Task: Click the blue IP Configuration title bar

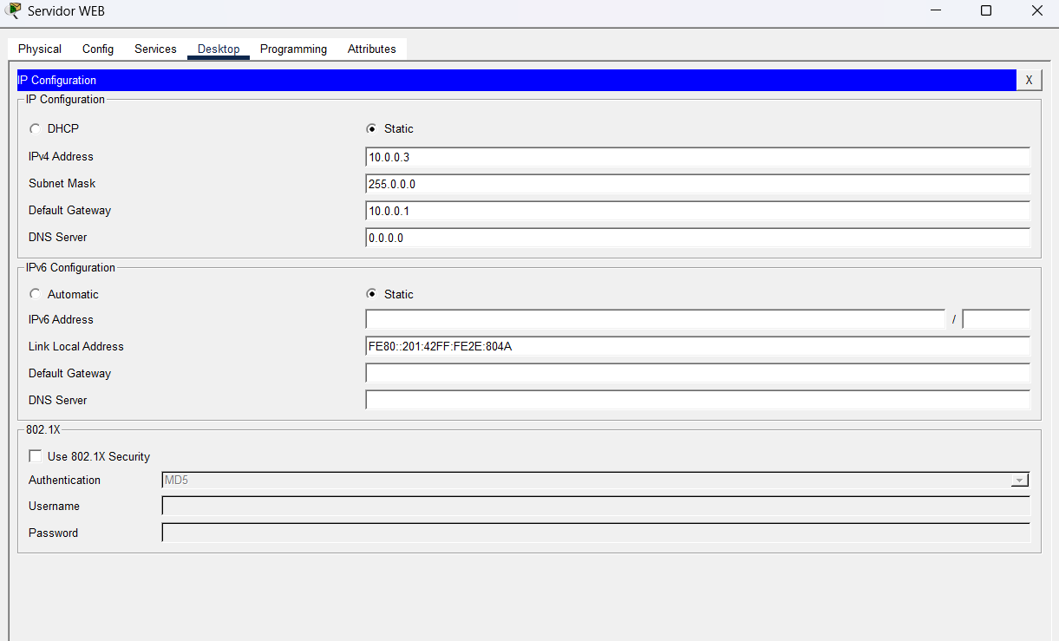Action: tap(515, 80)
